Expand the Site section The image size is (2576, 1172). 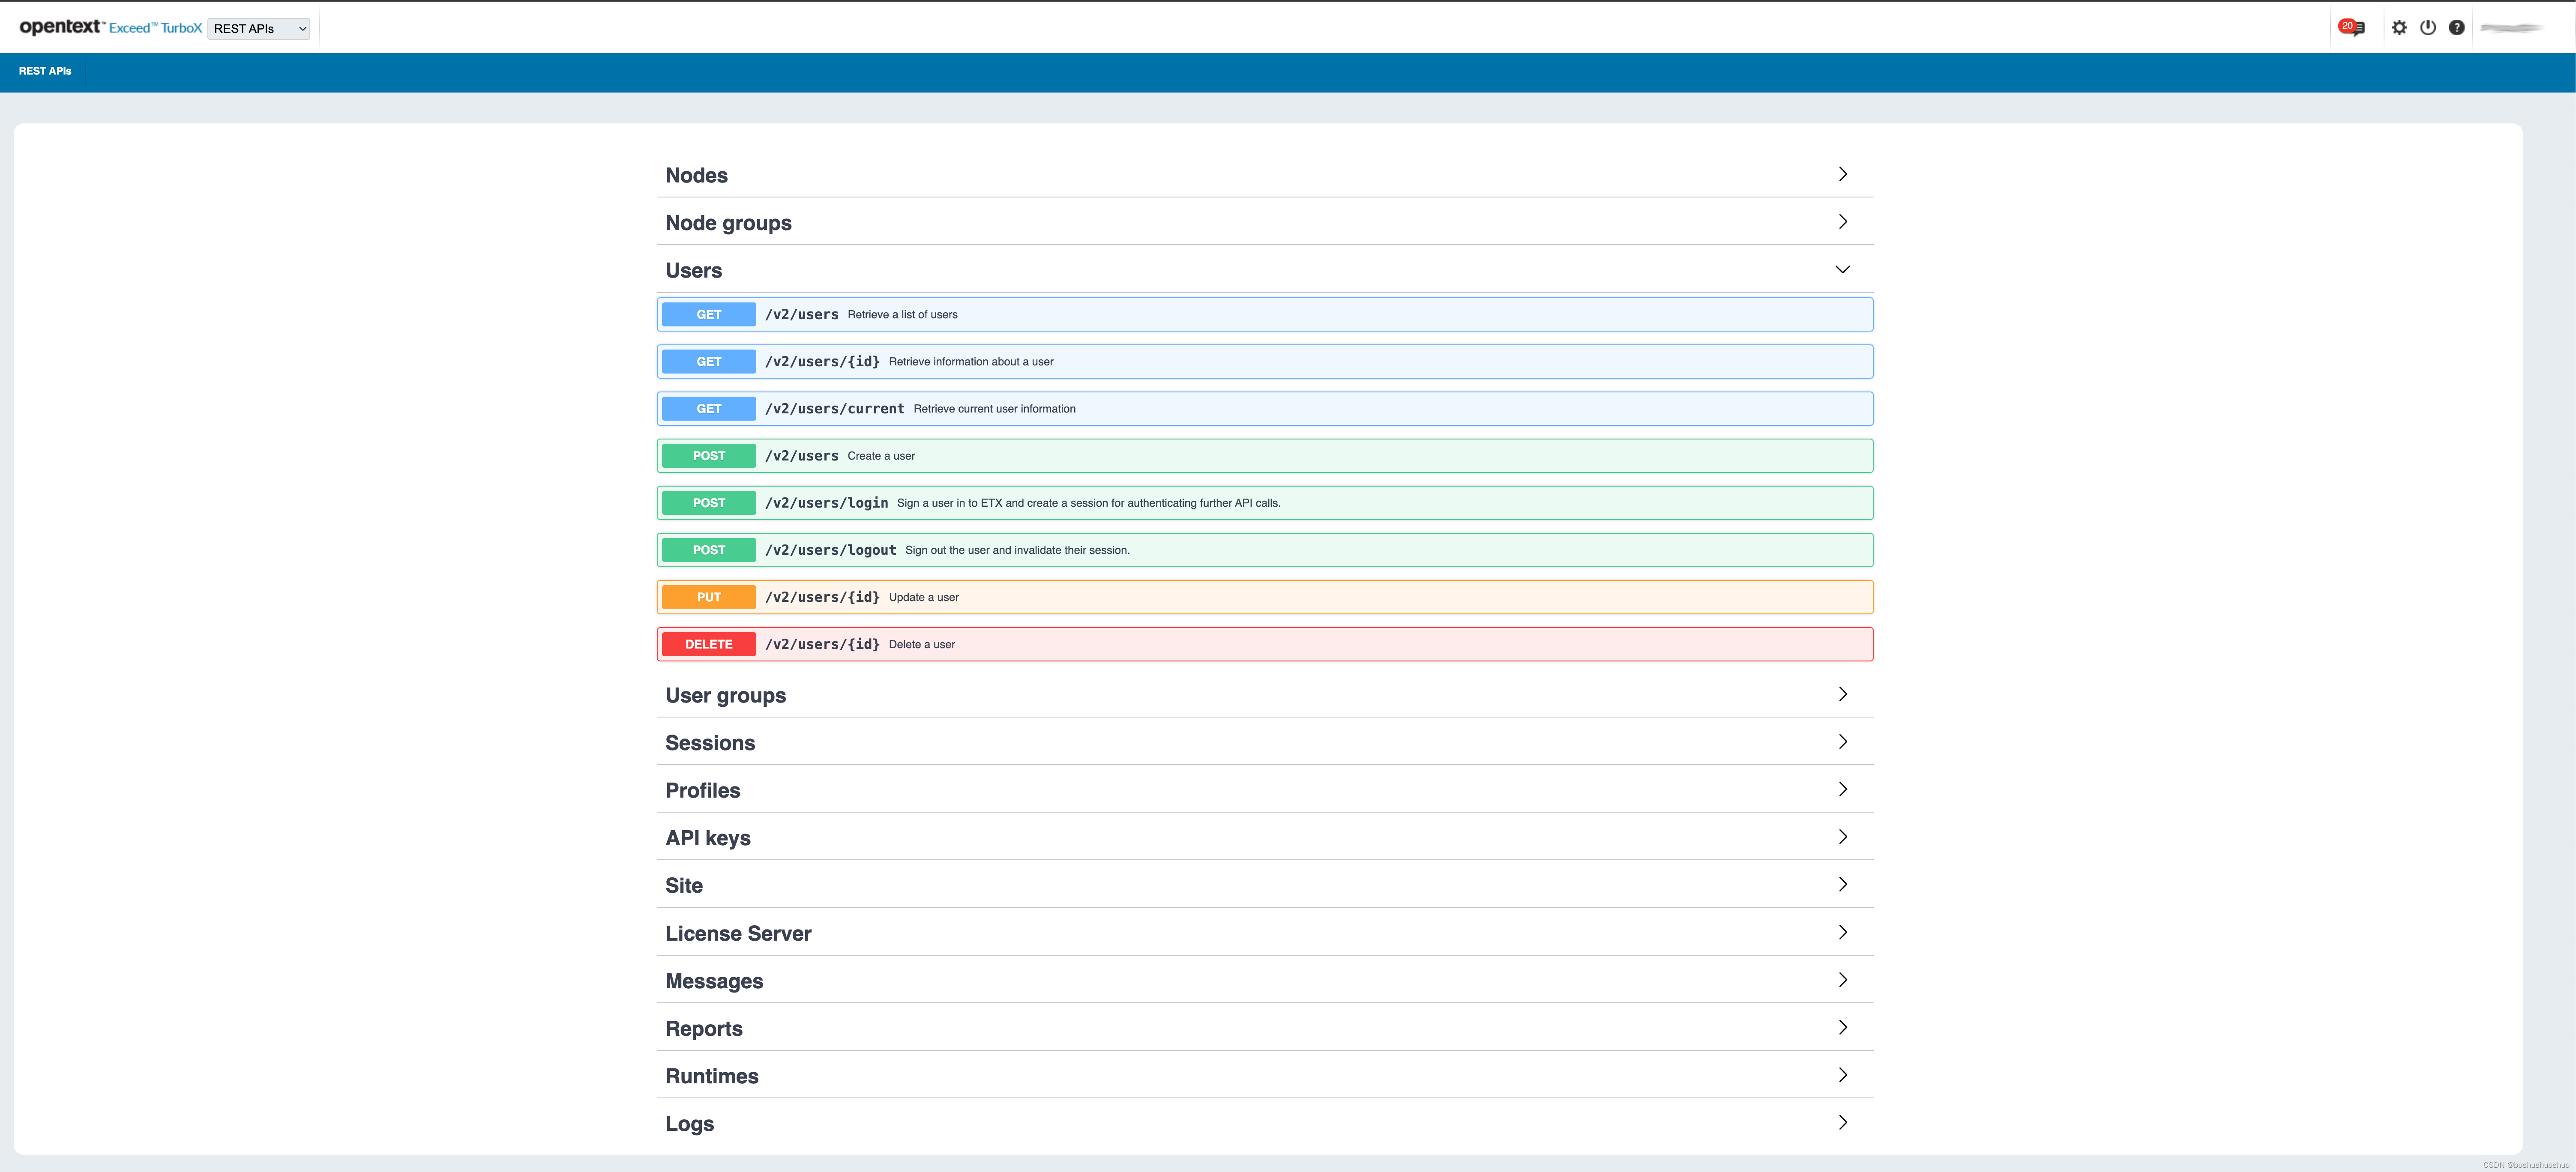pos(1264,885)
